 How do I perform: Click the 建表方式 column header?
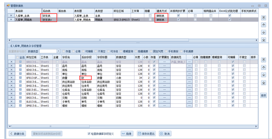pos(162,11)
